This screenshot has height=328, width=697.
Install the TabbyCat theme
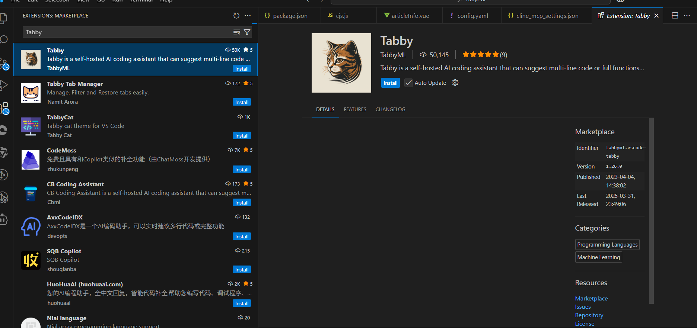[242, 136]
